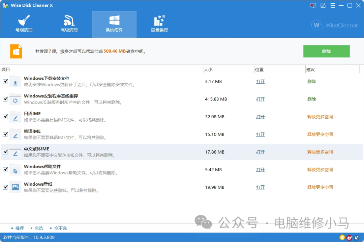Viewport: 364px width, 242px height.
Task: Open location of 日语IME files
Action: [x=261, y=117]
